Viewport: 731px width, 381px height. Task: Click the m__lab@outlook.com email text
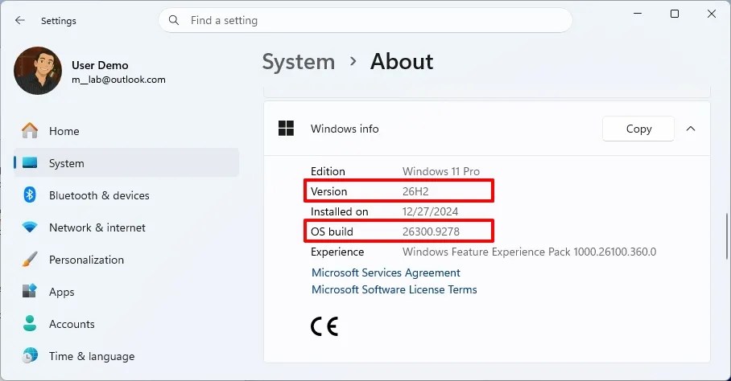(118, 80)
